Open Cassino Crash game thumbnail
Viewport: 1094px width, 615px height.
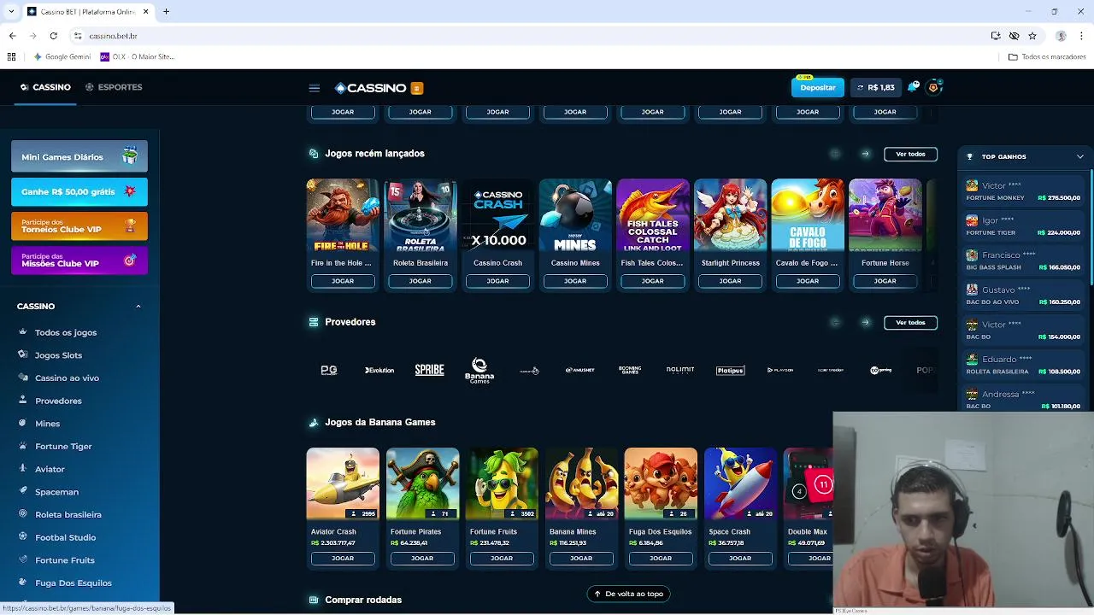[x=497, y=215]
